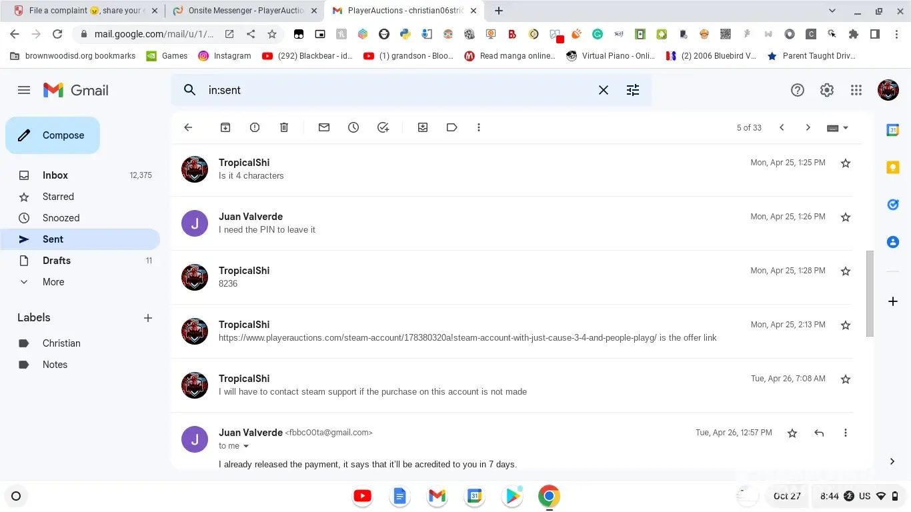Create a new label with plus icon

coord(148,318)
